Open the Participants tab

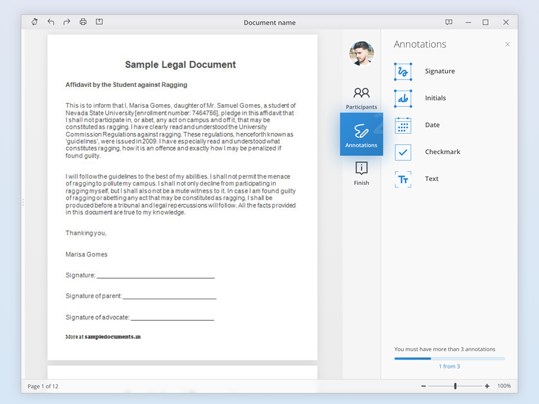(x=362, y=98)
